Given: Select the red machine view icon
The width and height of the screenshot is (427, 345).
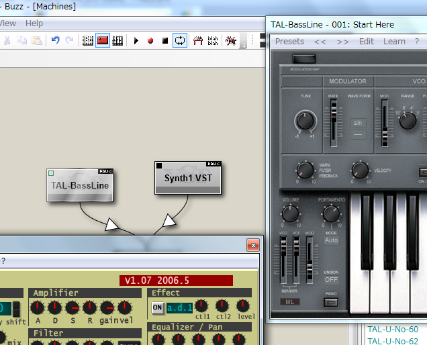Looking at the screenshot, I should 103,41.
